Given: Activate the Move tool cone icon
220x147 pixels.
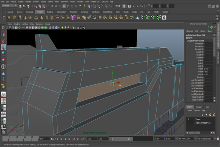Looking at the screenshot, I should [3, 47].
